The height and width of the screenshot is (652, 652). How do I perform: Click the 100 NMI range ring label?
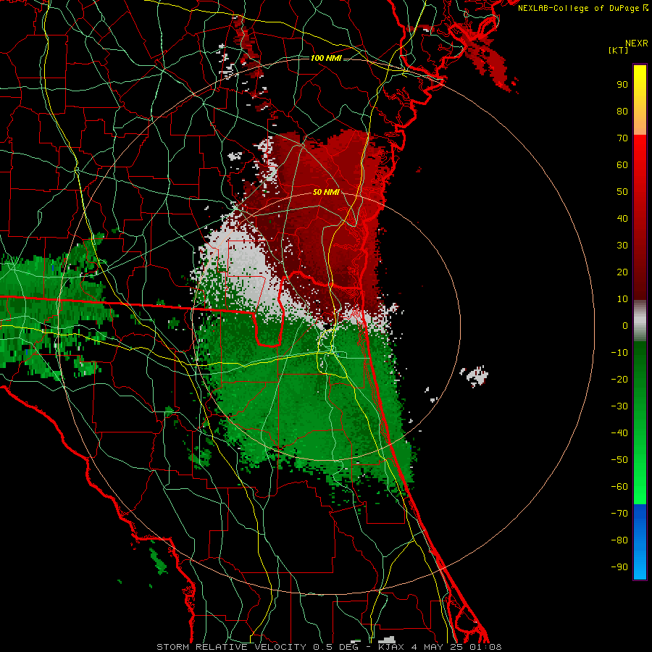[x=326, y=58]
